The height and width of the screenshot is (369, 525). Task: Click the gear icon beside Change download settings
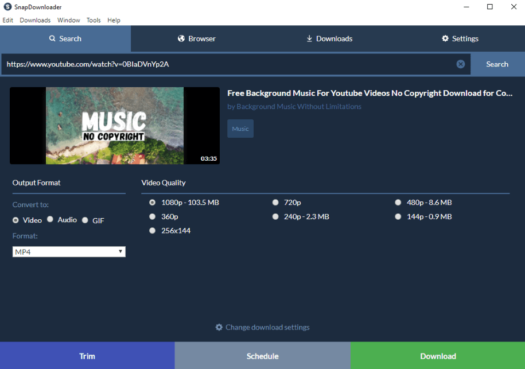click(219, 327)
